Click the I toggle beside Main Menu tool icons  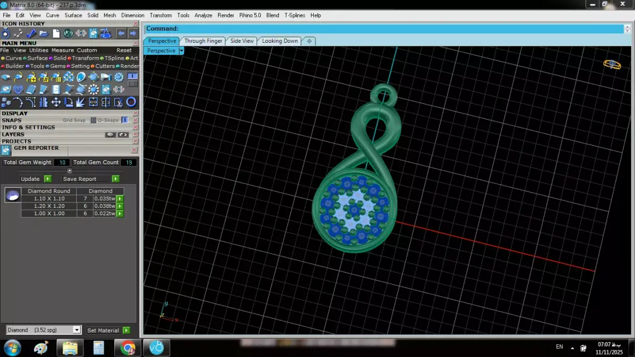(x=132, y=76)
